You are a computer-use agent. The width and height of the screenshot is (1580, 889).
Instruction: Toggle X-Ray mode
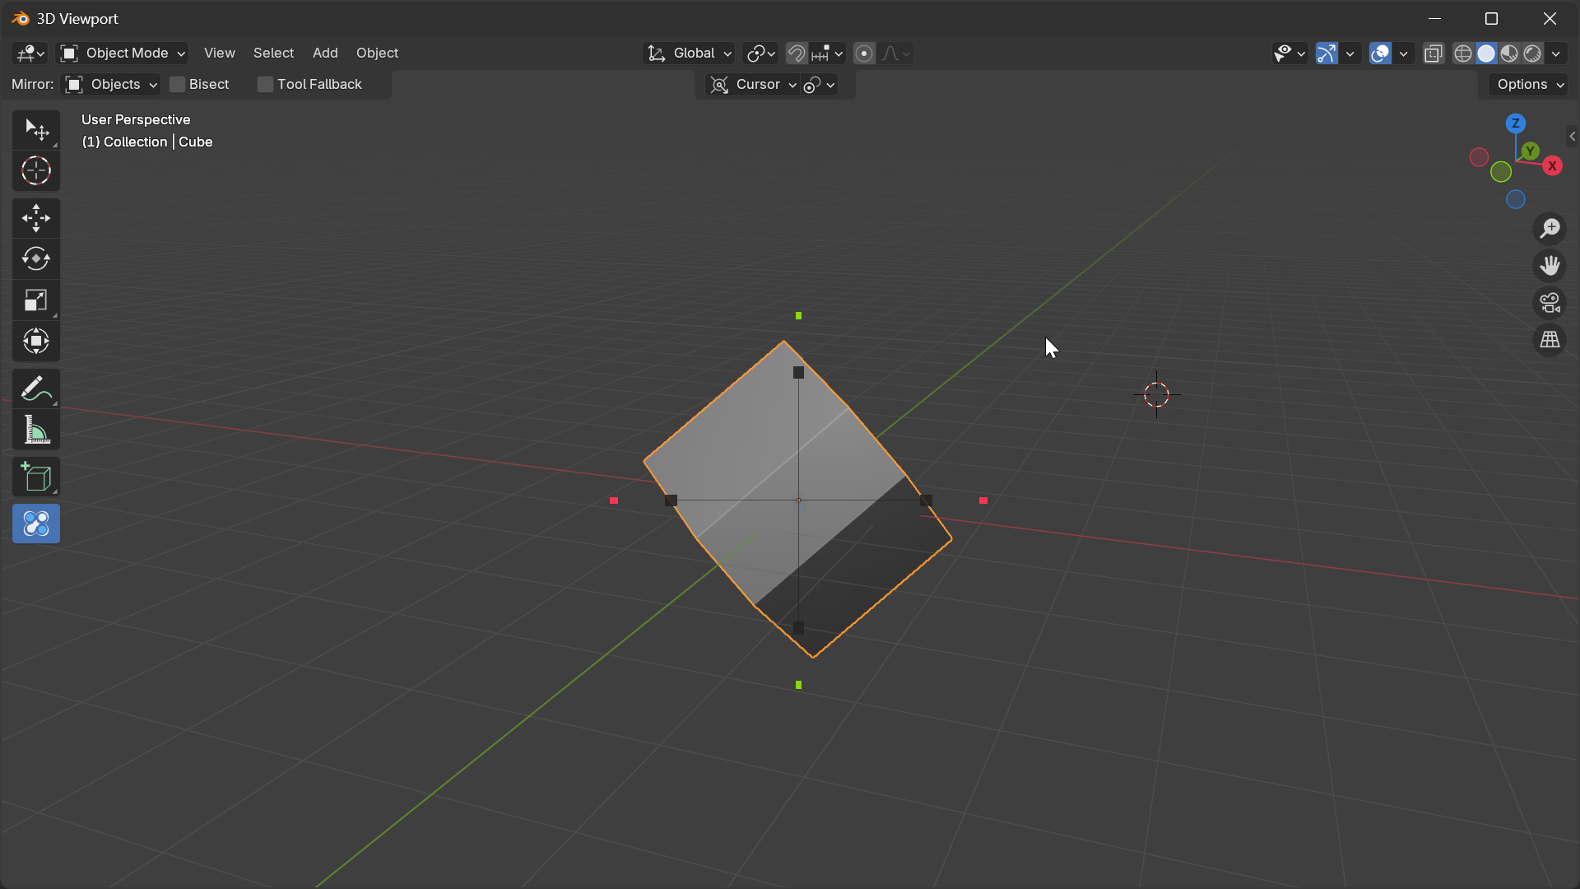1434,53
